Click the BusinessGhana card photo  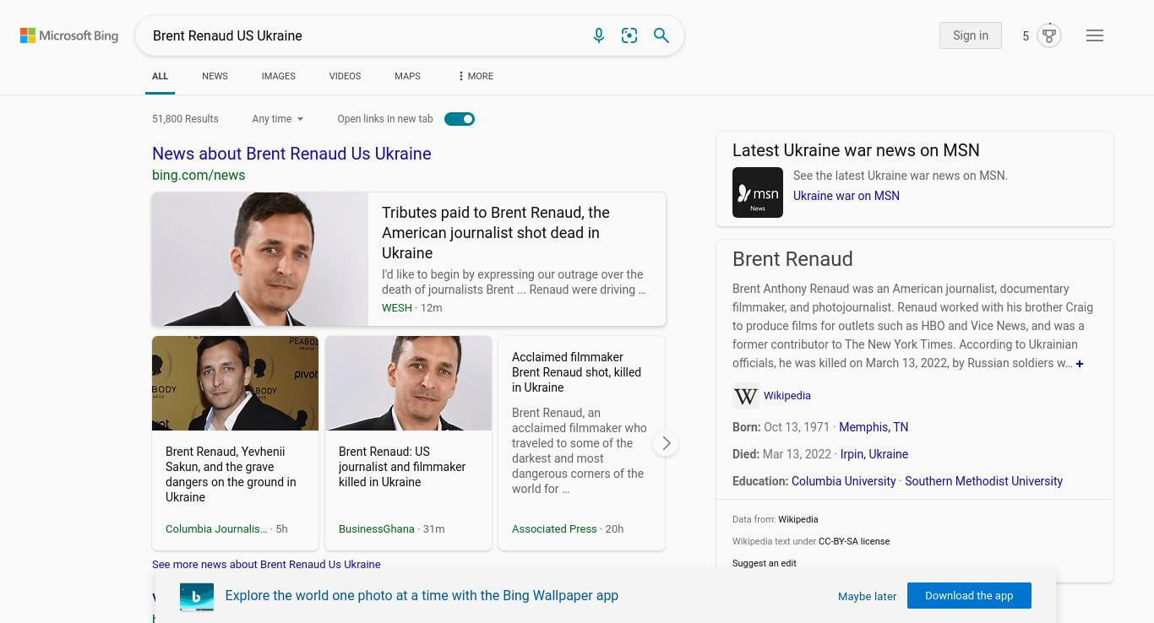[408, 383]
